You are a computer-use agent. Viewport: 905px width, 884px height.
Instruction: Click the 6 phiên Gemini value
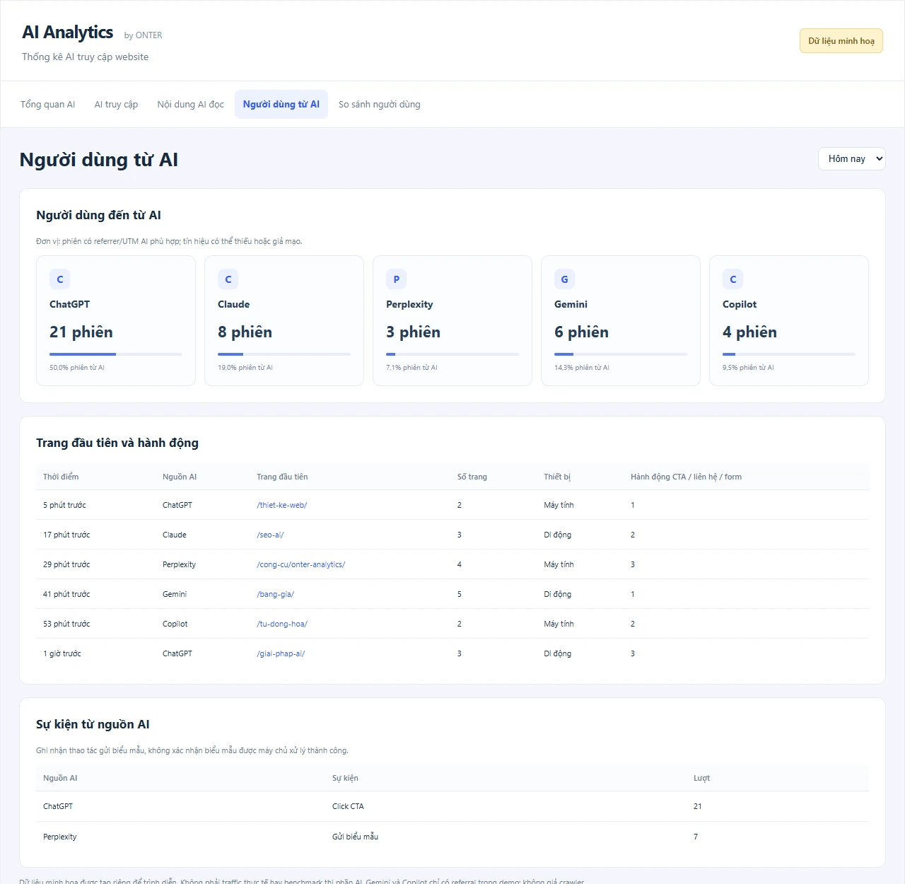click(x=581, y=332)
